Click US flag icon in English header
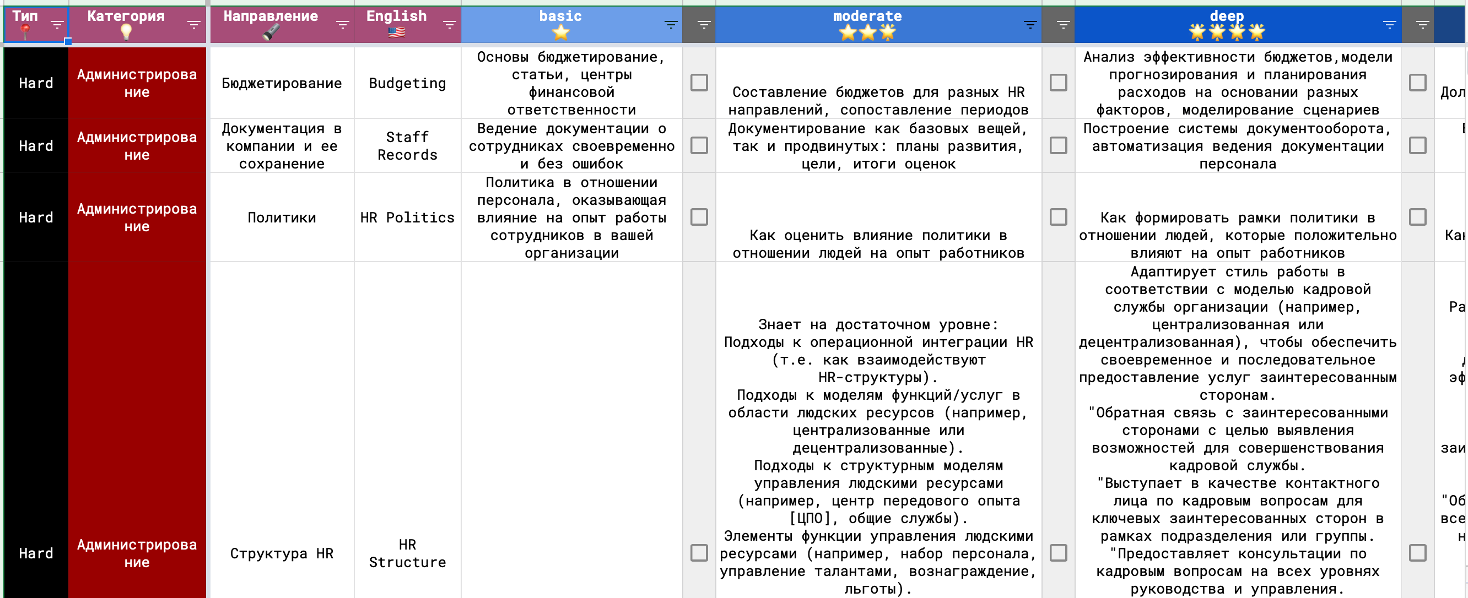This screenshot has height=598, width=1468. 397,32
